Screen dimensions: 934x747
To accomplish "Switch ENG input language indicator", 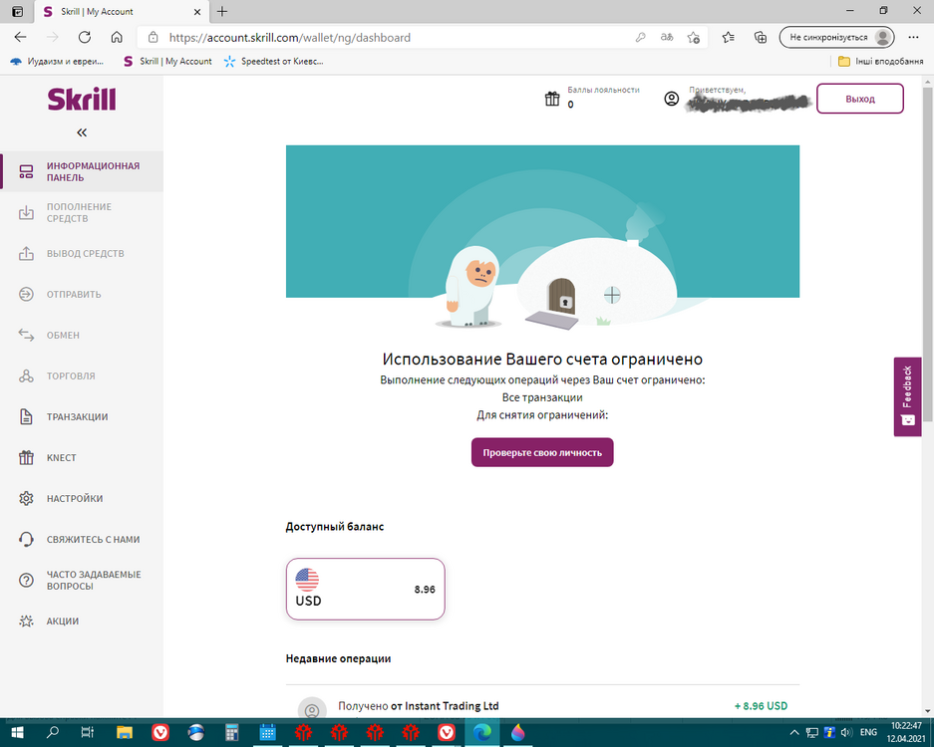I will point(868,732).
